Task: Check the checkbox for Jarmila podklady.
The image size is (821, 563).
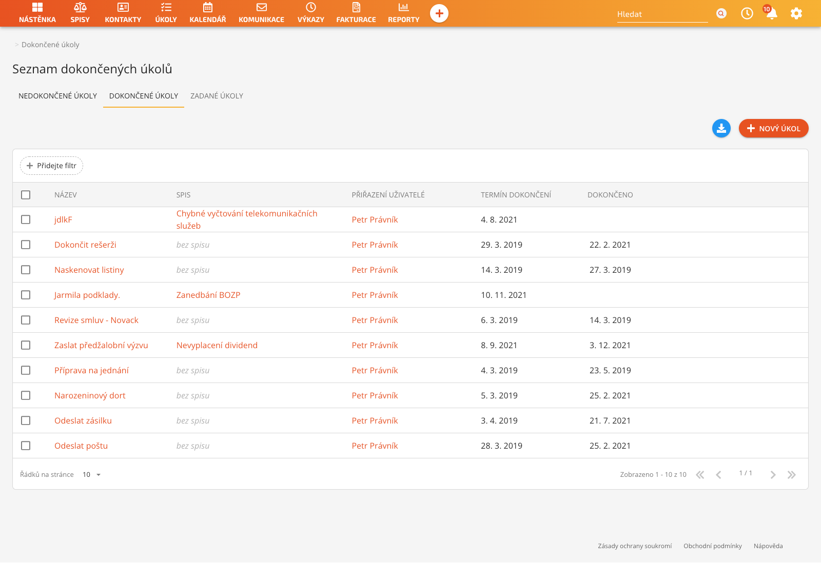Action: pyautogui.click(x=26, y=295)
